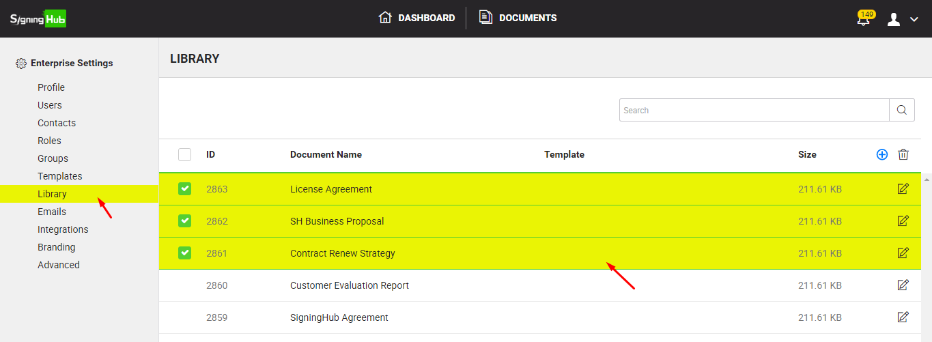Click the scroll up arrow of list
Screen dimensions: 932x342
(927, 180)
